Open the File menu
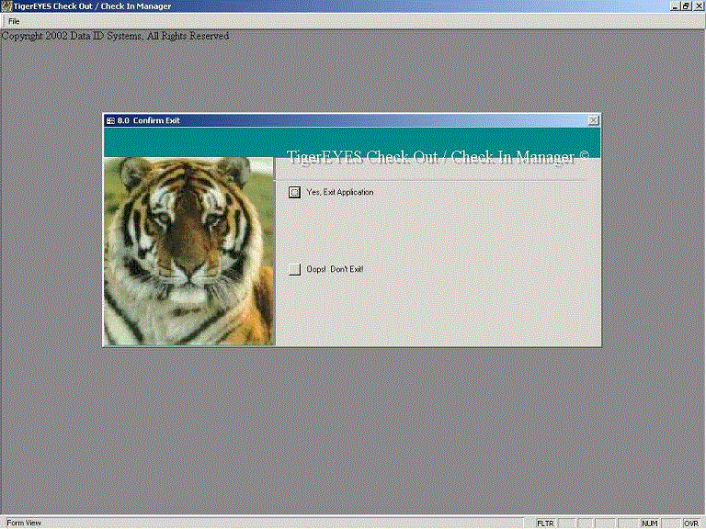Viewport: 706px width, 529px height. (x=14, y=21)
